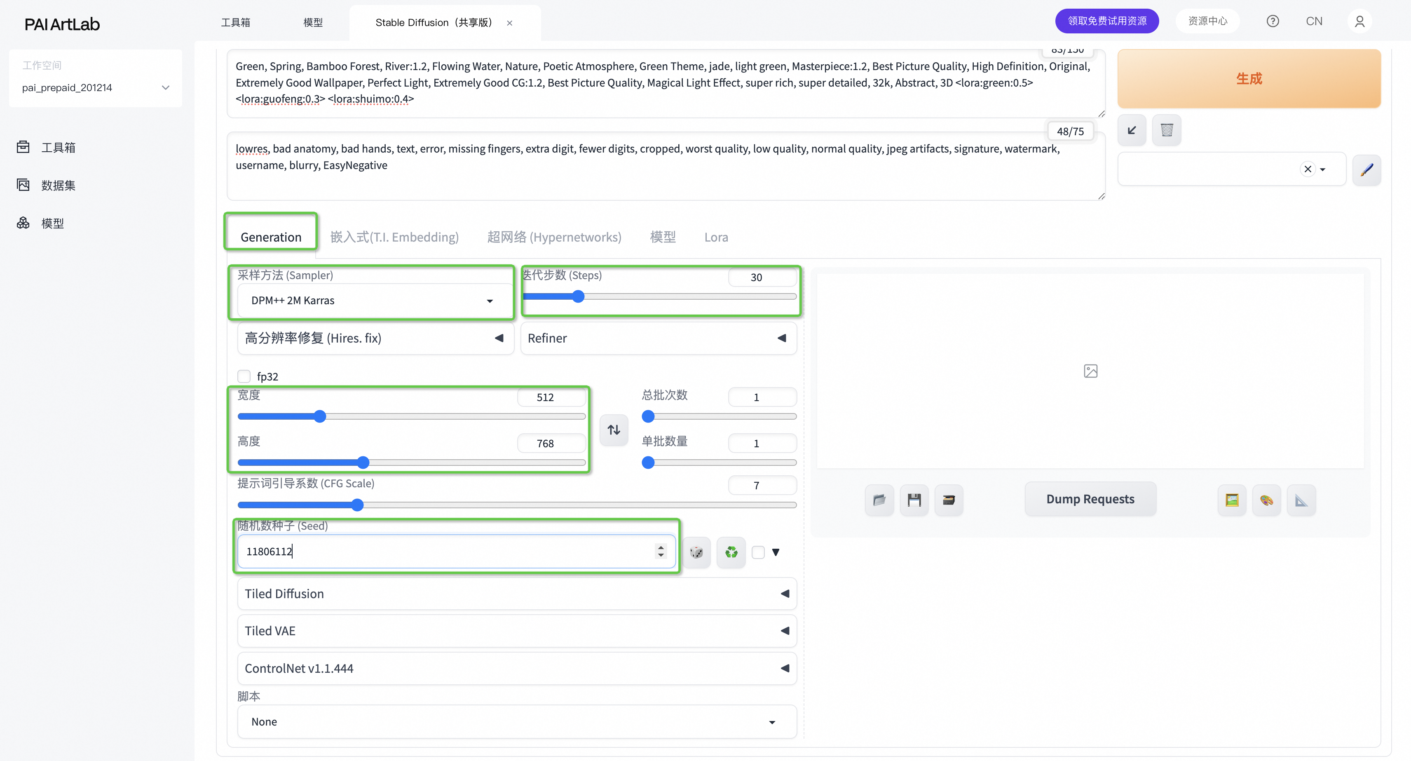
Task: Click the CFG Scale slider handle
Action: 357,505
